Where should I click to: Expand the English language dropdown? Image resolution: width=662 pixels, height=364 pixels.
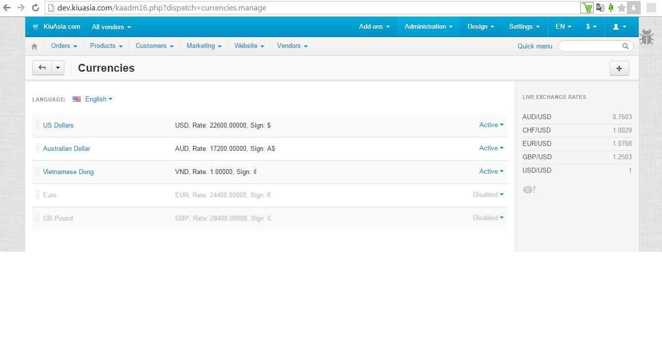click(98, 99)
